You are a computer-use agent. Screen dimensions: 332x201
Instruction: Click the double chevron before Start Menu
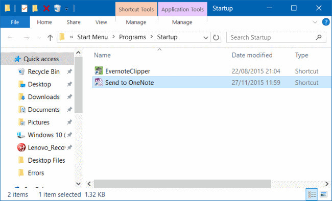point(72,37)
